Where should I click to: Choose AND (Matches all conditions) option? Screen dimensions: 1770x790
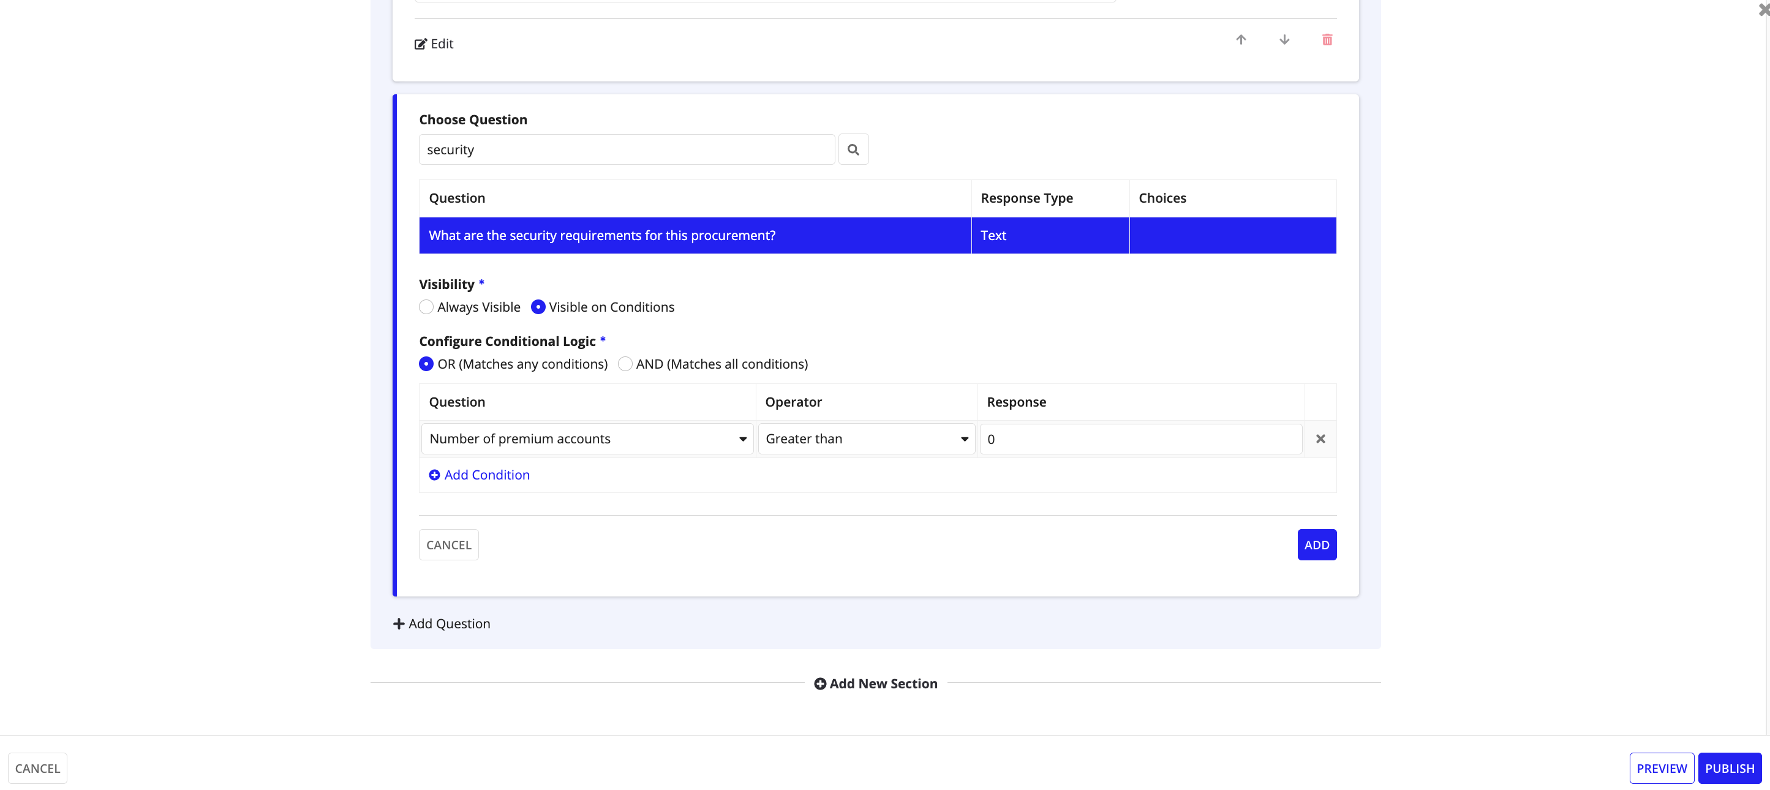[x=625, y=364]
